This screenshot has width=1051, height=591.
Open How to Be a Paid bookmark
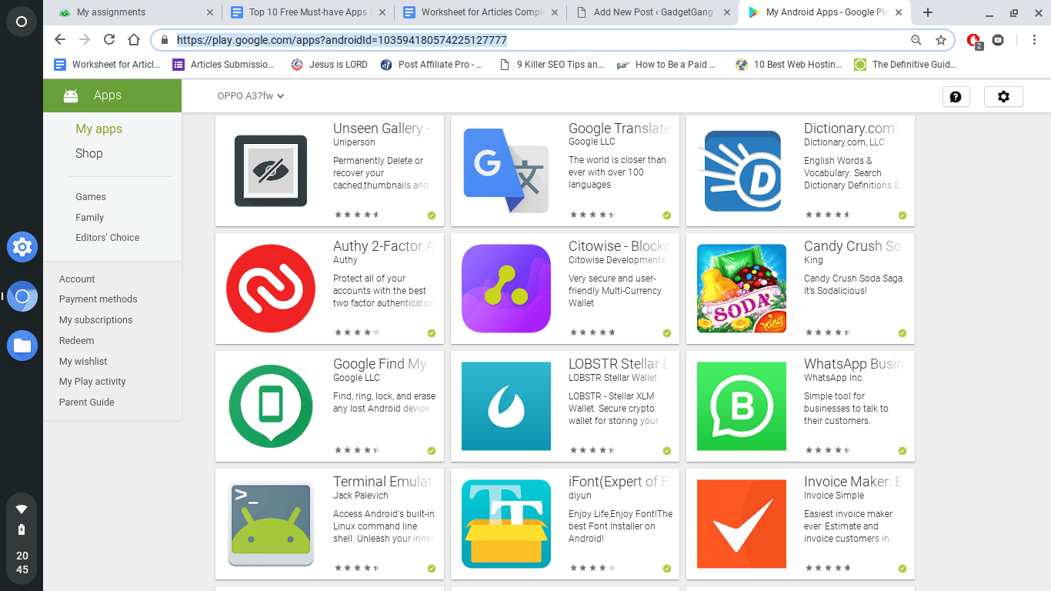pyautogui.click(x=667, y=65)
